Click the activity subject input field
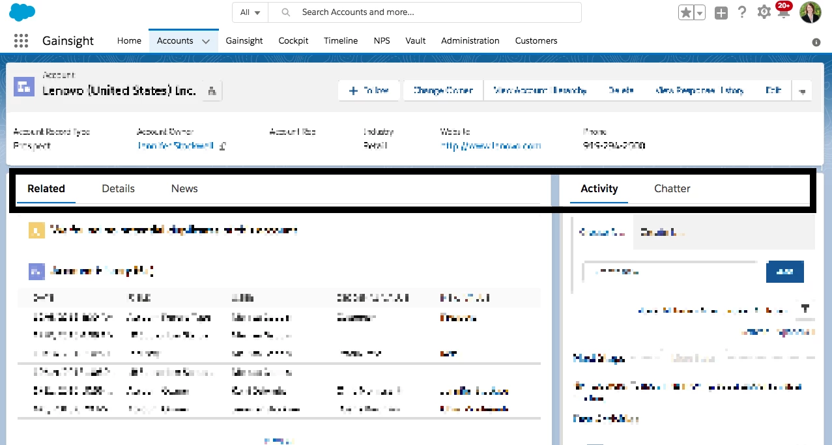Viewport: 832px width, 445px height. point(670,272)
